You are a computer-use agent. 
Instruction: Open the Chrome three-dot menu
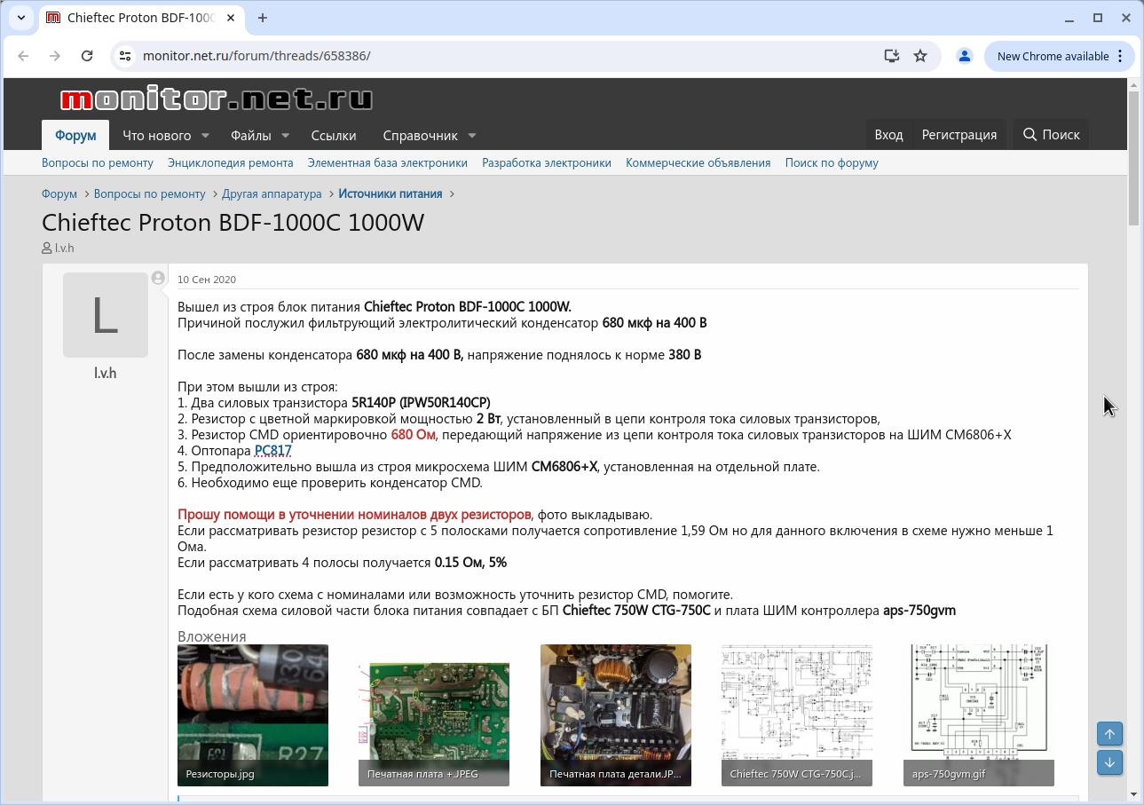(x=1120, y=56)
